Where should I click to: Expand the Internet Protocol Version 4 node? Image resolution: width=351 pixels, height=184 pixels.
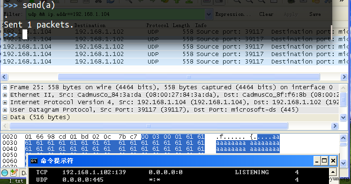coord(5,102)
